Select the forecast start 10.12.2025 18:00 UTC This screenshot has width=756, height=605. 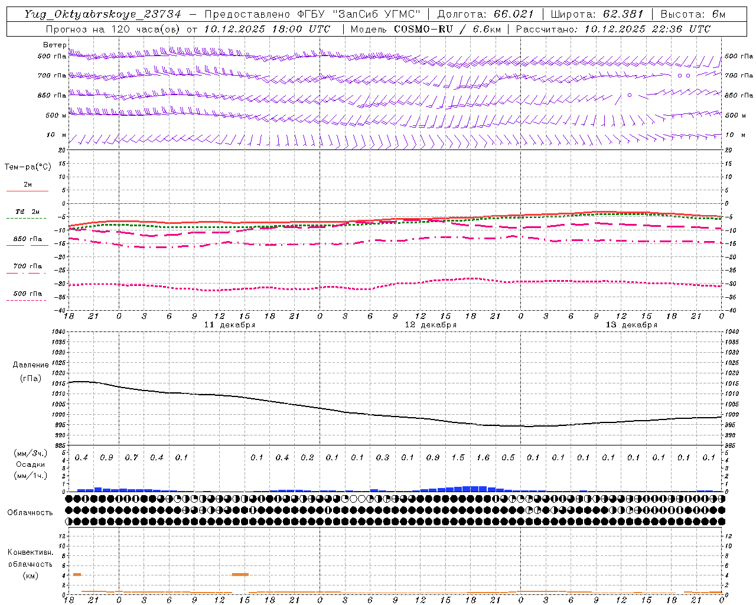tap(268, 29)
